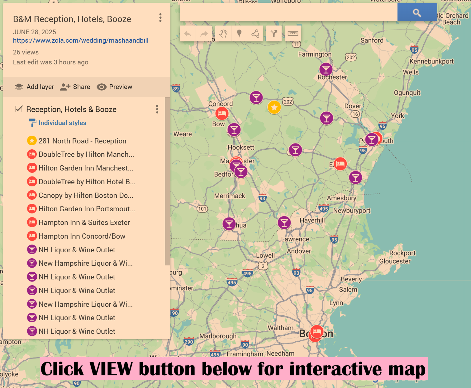
Task: Click the liquor marker north of Amesbury
Action: point(355,178)
